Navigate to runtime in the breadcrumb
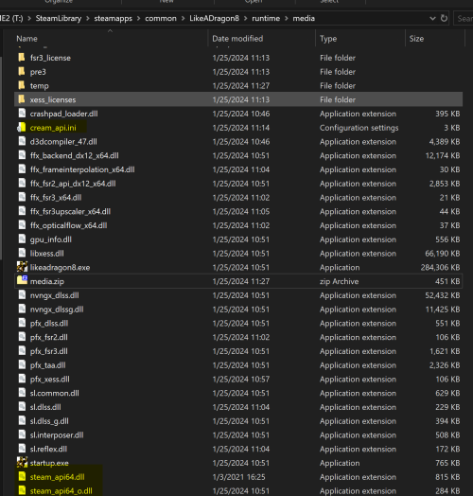This screenshot has width=473, height=496. point(266,18)
